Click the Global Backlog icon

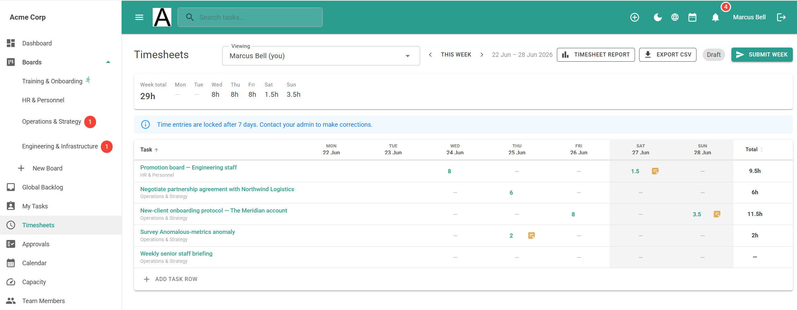(11, 187)
